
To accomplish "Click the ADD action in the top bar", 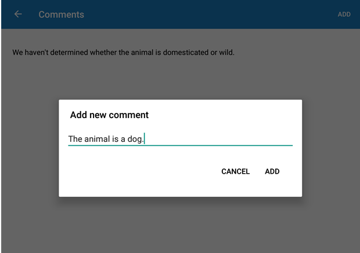I will pyautogui.click(x=344, y=14).
